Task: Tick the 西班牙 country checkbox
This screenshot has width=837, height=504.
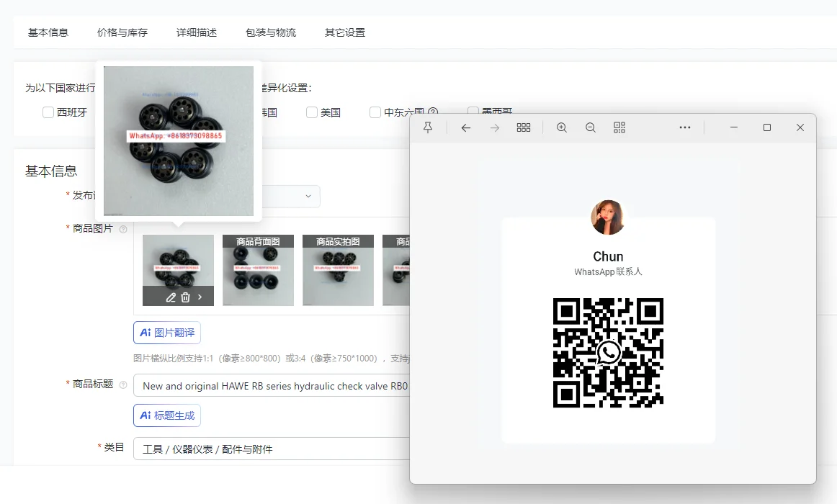Action: click(48, 112)
